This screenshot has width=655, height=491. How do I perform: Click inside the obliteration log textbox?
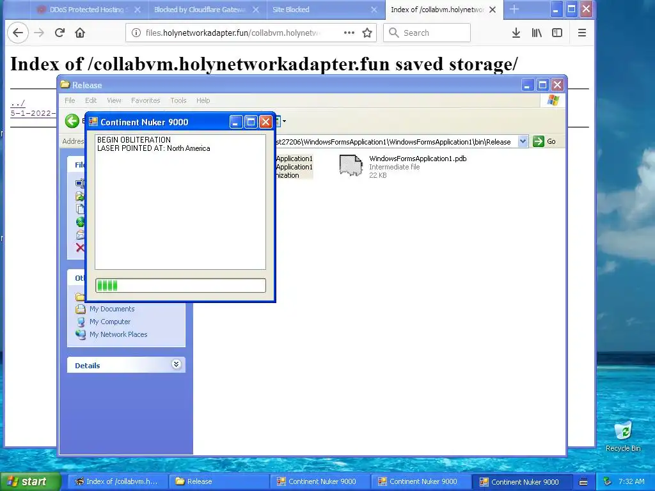pos(180,202)
